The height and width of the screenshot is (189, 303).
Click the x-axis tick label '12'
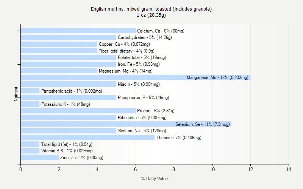[x=250, y=169]
